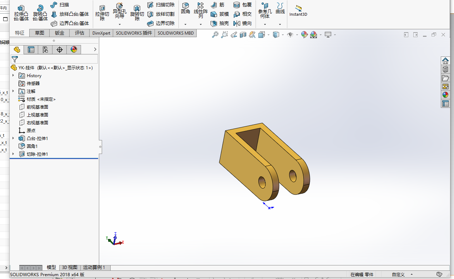The width and height of the screenshot is (454, 279).
Task: Open the 3D 视图 bottom tab
Action: (x=70, y=267)
